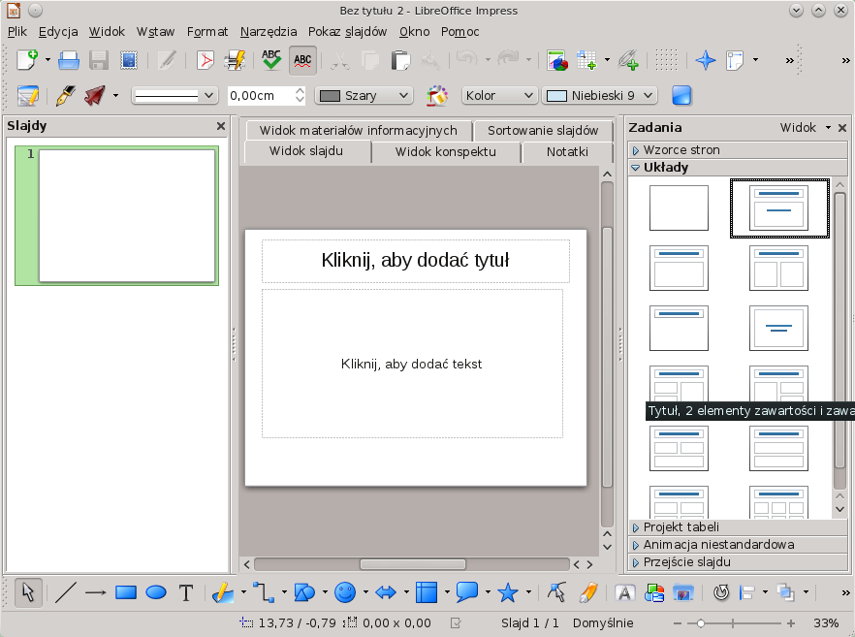Select slide 1 thumbnail in Slajdy panel

[126, 215]
